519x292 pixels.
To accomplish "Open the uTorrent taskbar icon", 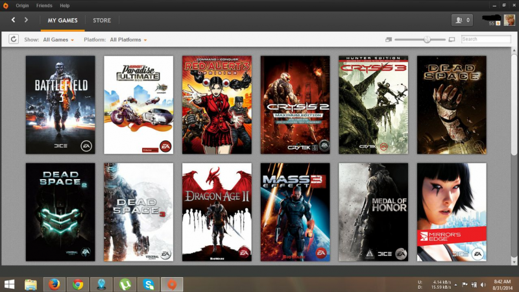I will 125,284.
